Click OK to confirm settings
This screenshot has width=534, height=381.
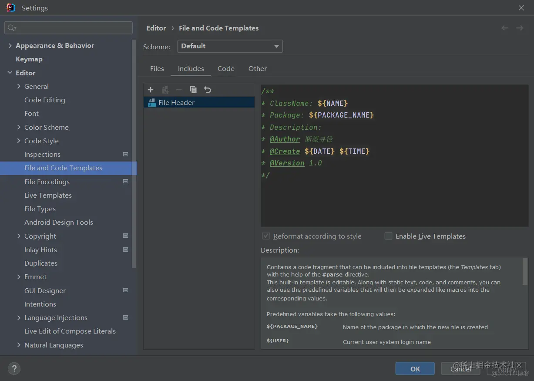415,369
